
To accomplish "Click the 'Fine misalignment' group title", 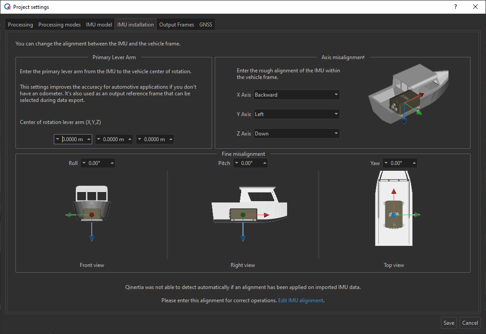I will click(243, 154).
